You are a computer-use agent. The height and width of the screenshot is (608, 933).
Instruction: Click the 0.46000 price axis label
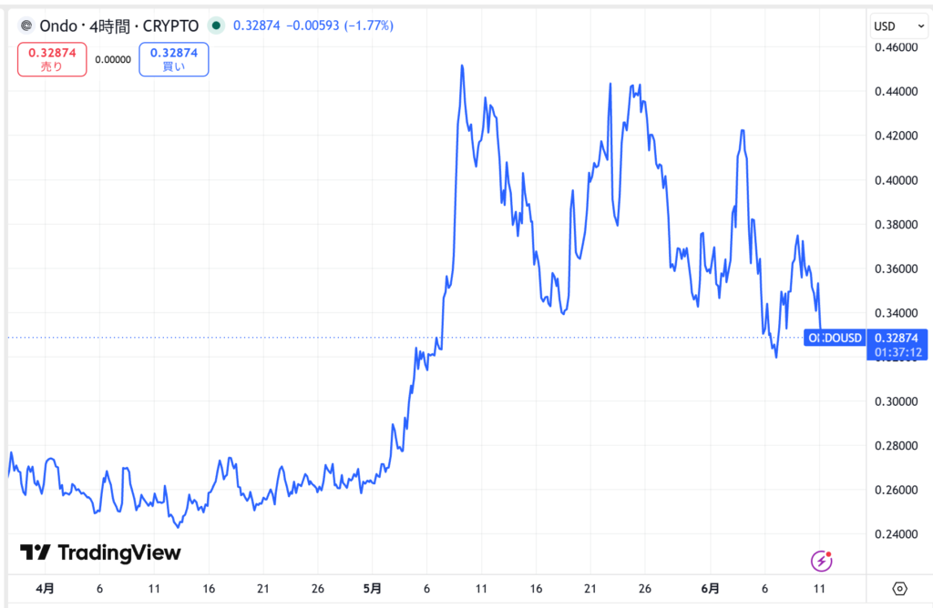(x=897, y=47)
